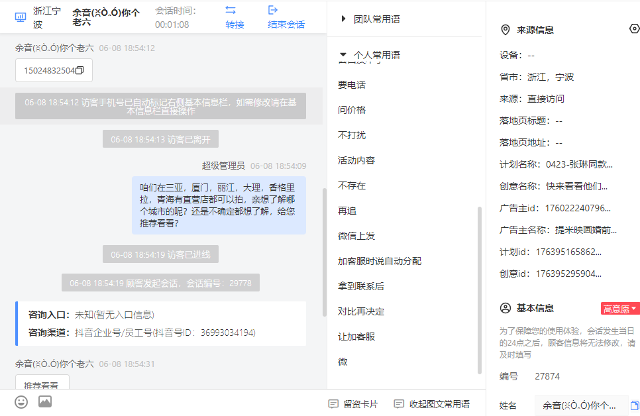The width and height of the screenshot is (640, 416).
Task: Click the 设备 row in 来源信息
Action: pyautogui.click(x=517, y=55)
